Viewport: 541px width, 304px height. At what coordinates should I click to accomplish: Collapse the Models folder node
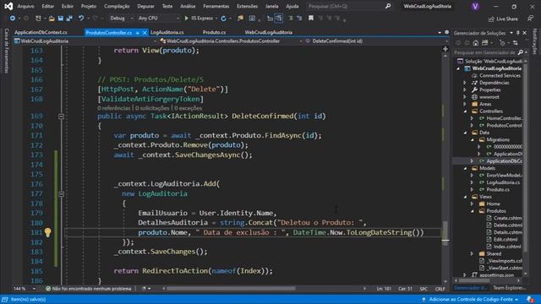coord(465,168)
